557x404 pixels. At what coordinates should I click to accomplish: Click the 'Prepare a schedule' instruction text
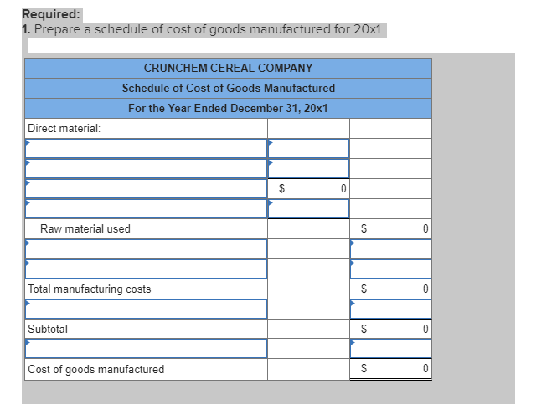click(x=209, y=29)
